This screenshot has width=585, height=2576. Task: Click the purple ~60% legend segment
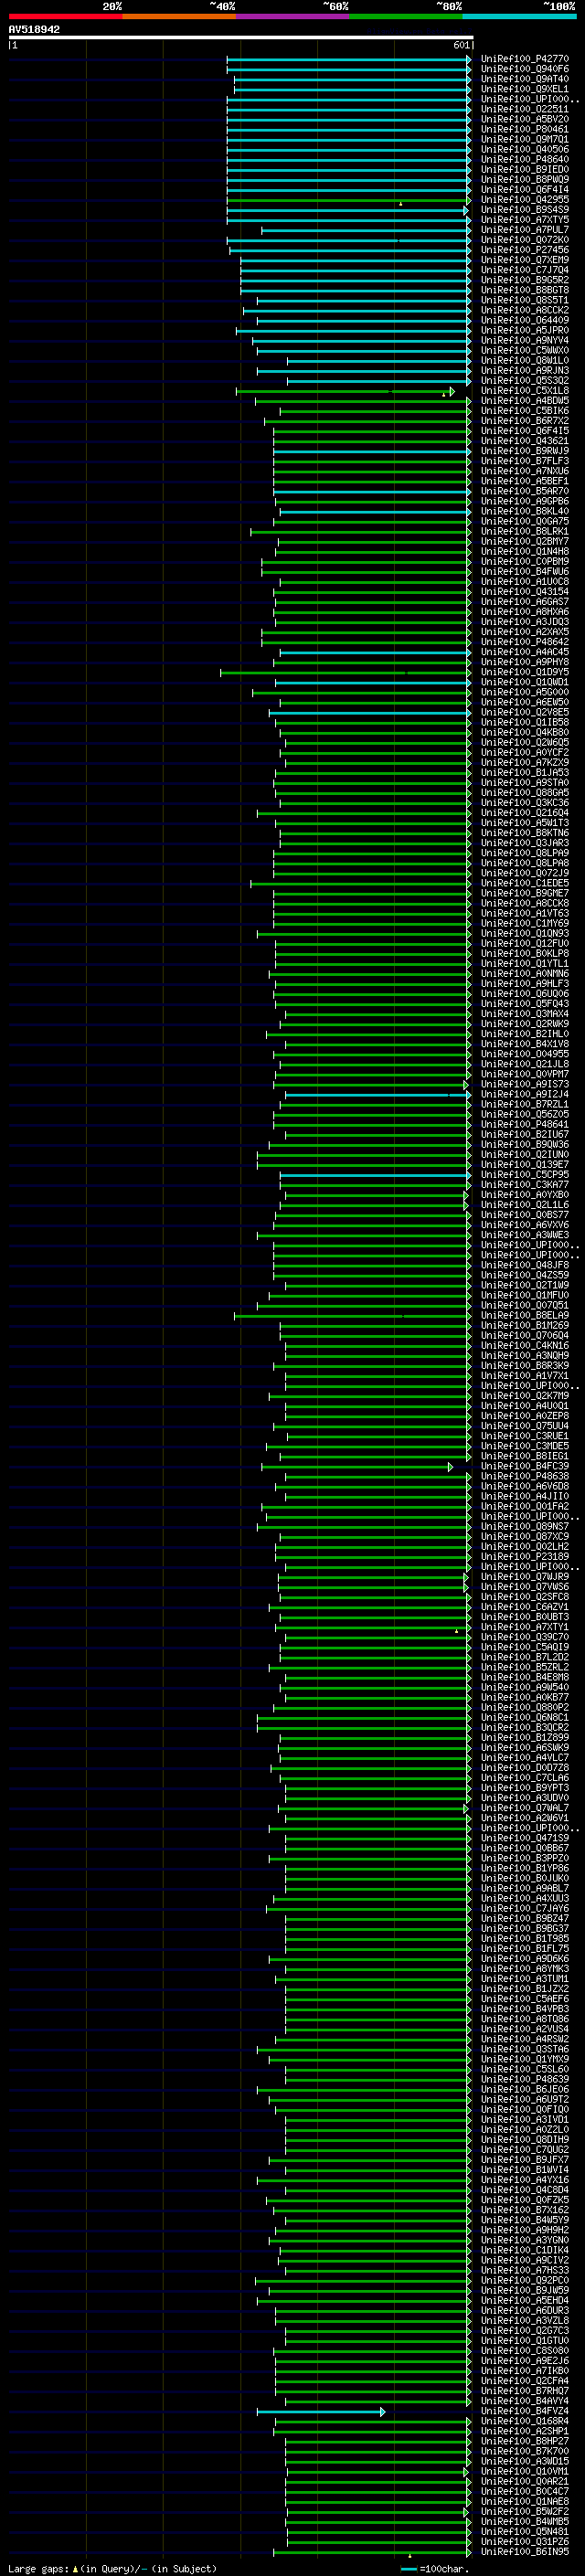(x=292, y=16)
